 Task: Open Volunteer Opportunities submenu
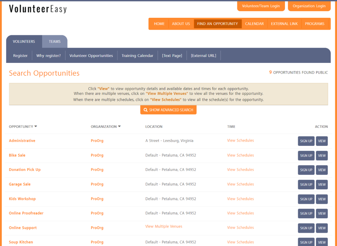pyautogui.click(x=91, y=56)
